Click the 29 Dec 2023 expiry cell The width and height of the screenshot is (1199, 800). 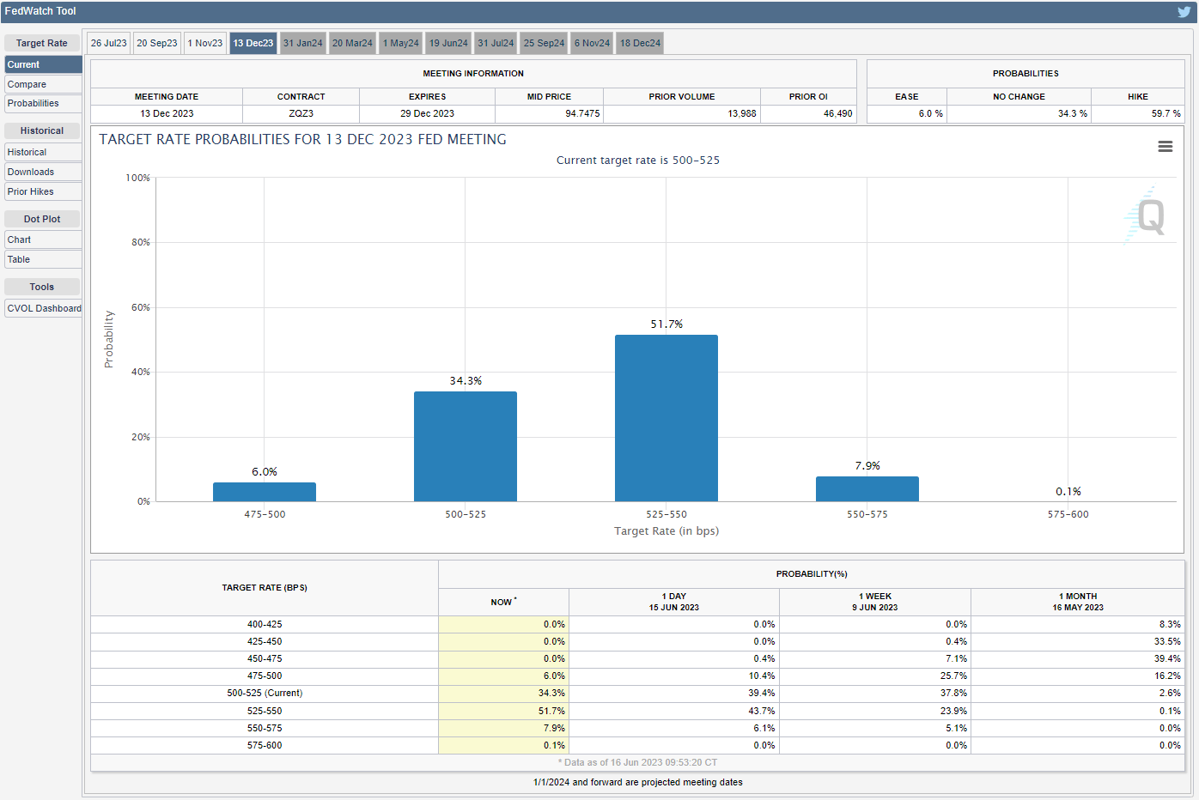(x=427, y=113)
